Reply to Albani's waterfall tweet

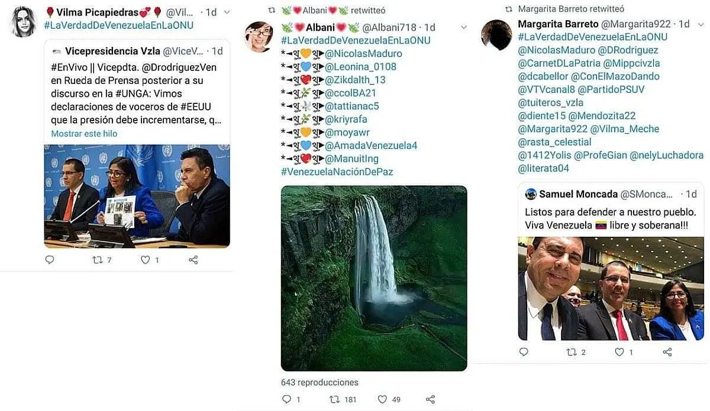click(287, 400)
